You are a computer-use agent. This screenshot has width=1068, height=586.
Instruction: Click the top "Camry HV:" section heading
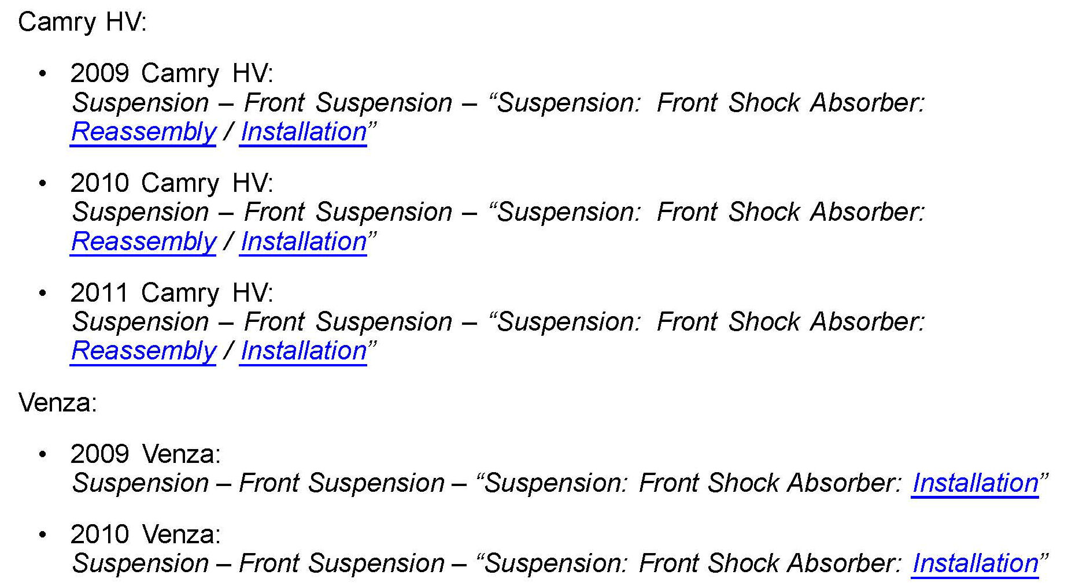[x=82, y=22]
